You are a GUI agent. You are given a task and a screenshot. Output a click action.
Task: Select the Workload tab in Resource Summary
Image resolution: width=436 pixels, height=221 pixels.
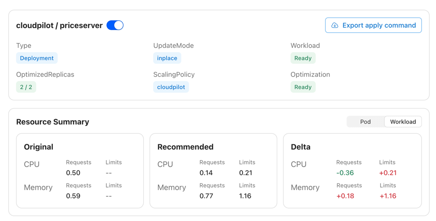pyautogui.click(x=403, y=122)
